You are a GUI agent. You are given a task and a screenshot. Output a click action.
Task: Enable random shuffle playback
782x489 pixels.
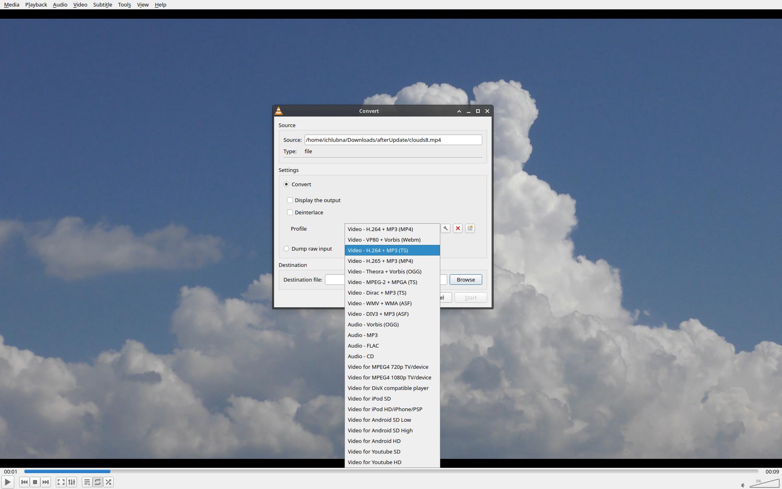pos(108,482)
